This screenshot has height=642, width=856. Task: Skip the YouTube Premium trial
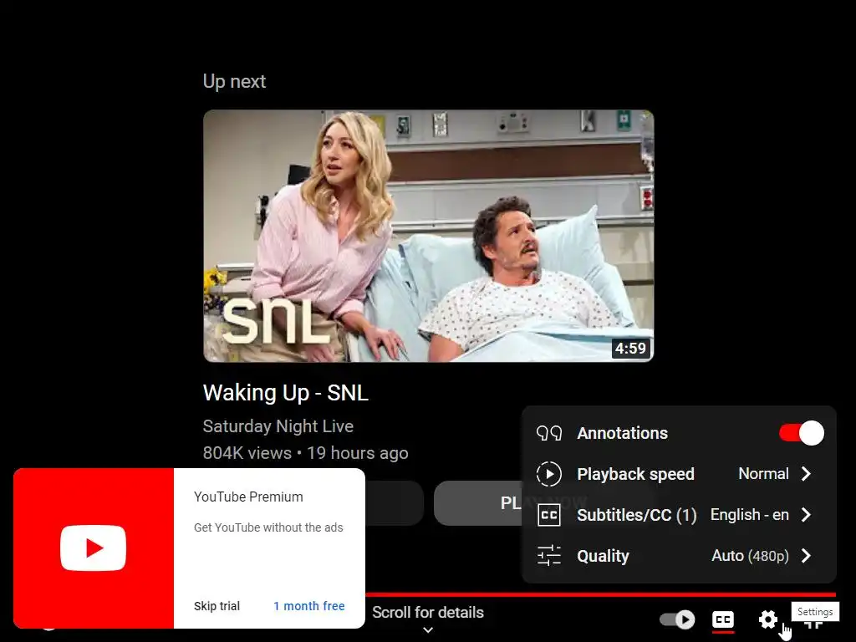pyautogui.click(x=217, y=606)
